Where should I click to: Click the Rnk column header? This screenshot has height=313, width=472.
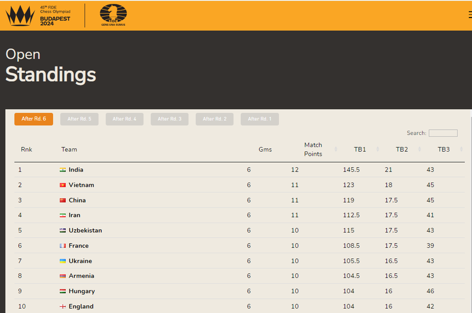26,150
